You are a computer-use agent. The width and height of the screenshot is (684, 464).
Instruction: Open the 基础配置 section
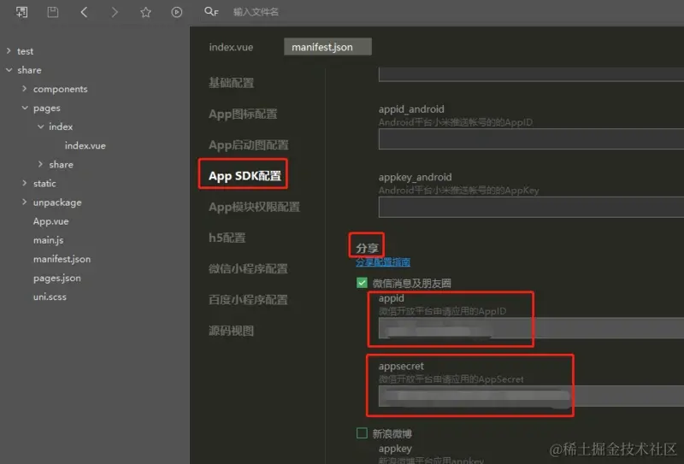click(231, 83)
